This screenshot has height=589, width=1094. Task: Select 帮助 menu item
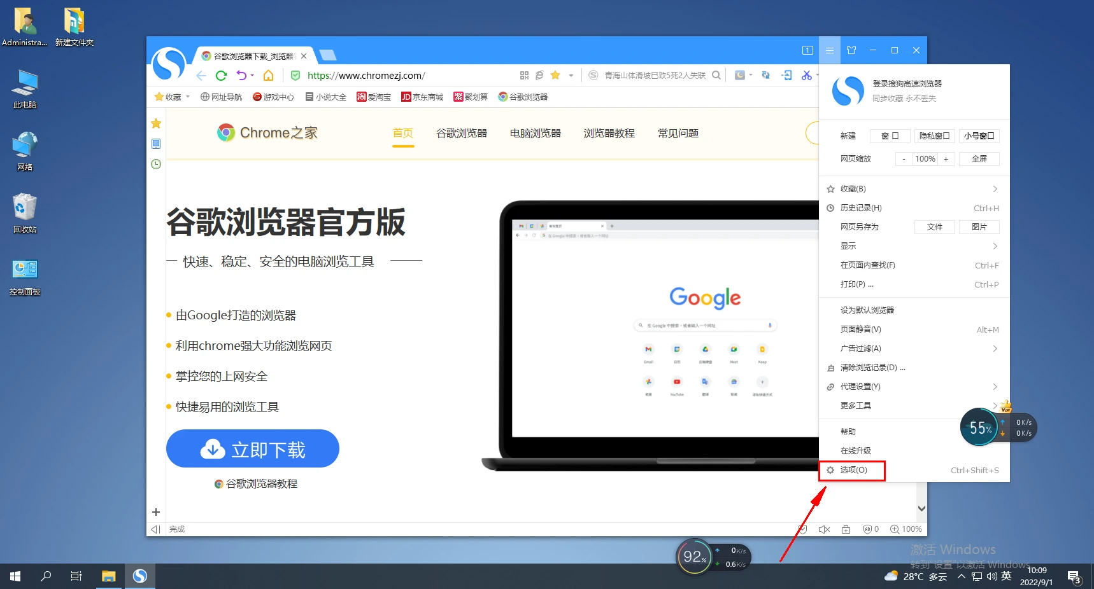pyautogui.click(x=914, y=431)
